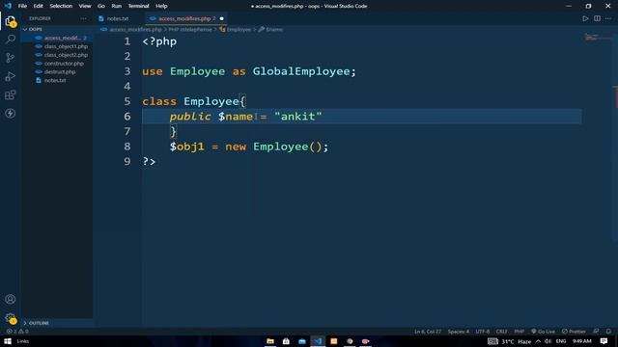
Task: Show hidden system tray icons
Action: tap(538, 341)
